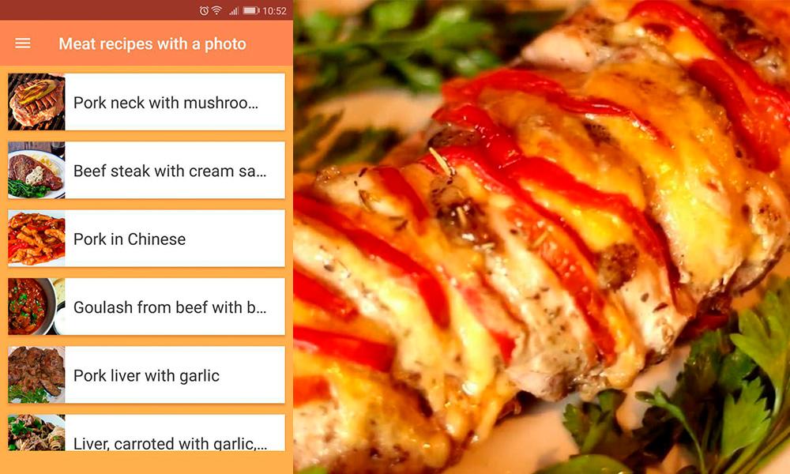Tap the alarm clock status icon
Screen dimensions: 790x474
point(204,10)
